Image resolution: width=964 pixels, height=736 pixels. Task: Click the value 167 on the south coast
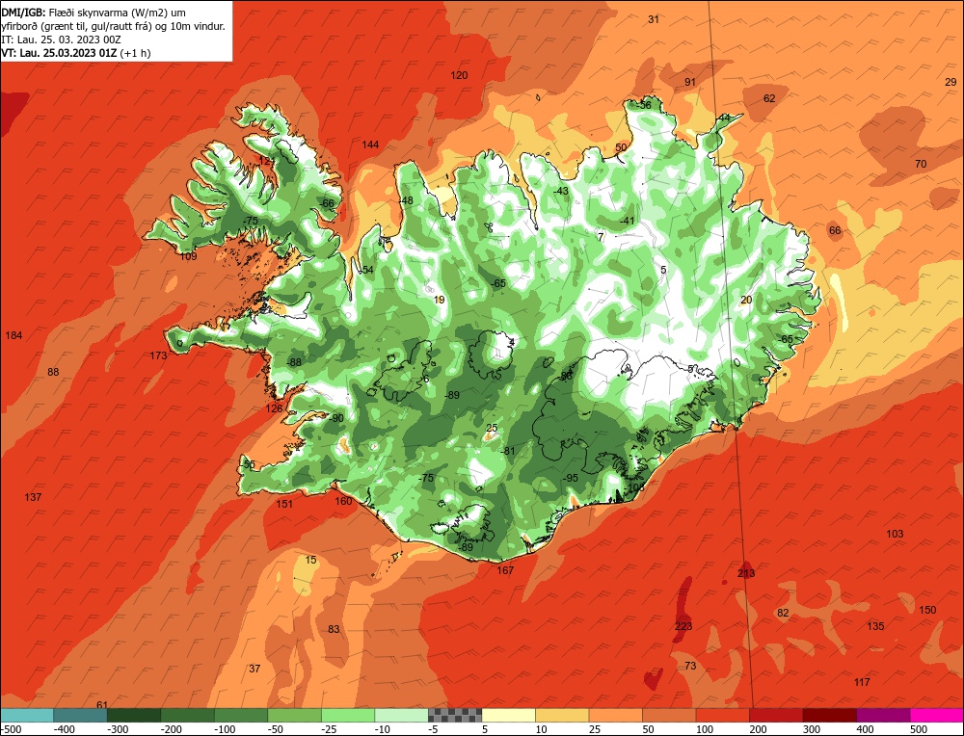(x=505, y=570)
